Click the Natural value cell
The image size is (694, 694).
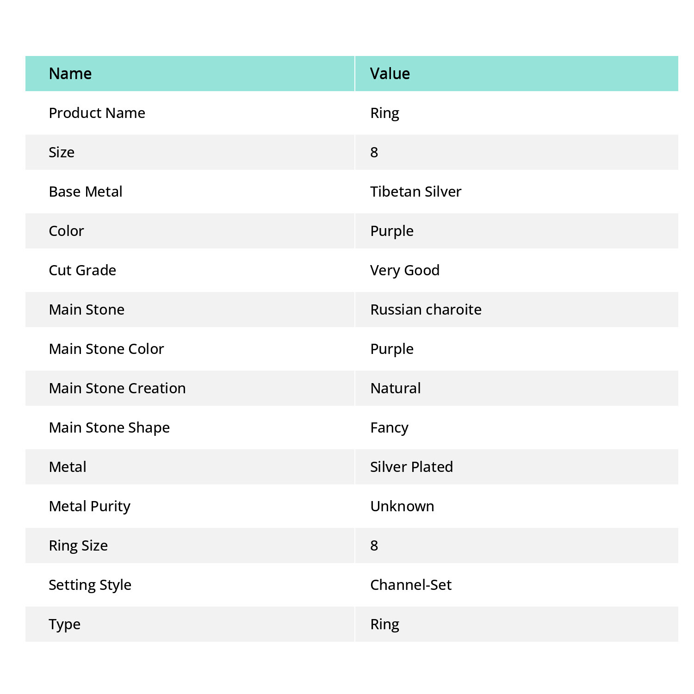click(x=396, y=388)
